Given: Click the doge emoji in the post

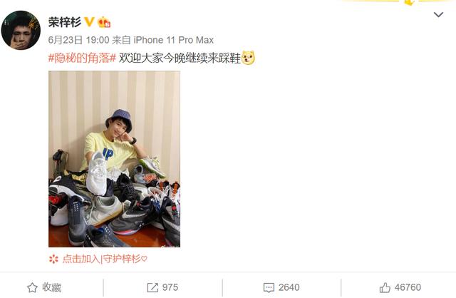Looking at the screenshot, I should [x=248, y=58].
